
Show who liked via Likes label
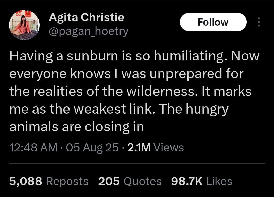(x=219, y=181)
